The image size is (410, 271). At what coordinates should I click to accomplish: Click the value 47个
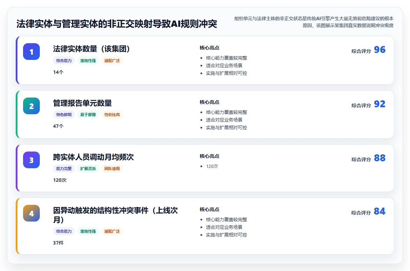pos(58,126)
